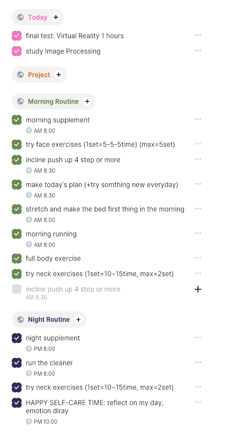Screen dimensions: 225x432
Task: Click the PM 10:00 time label
Action: coord(46,422)
